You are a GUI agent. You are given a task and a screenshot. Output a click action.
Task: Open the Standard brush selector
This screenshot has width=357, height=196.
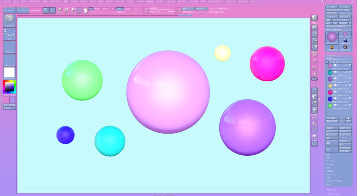(x=9, y=21)
